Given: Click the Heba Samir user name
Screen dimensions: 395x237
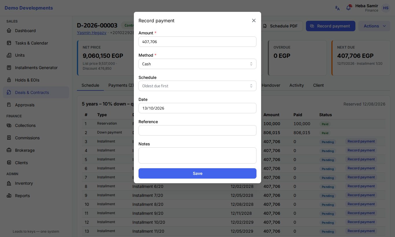Looking at the screenshot, I should [367, 6].
